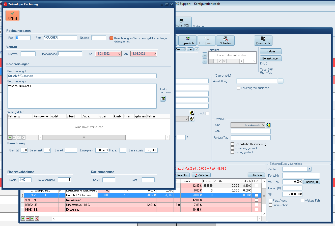Open the X9 Support menu
This screenshot has height=226, width=335.
click(x=183, y=4)
